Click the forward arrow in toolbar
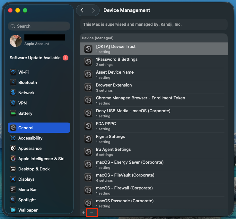This screenshot has width=236, height=219. pos(93,10)
